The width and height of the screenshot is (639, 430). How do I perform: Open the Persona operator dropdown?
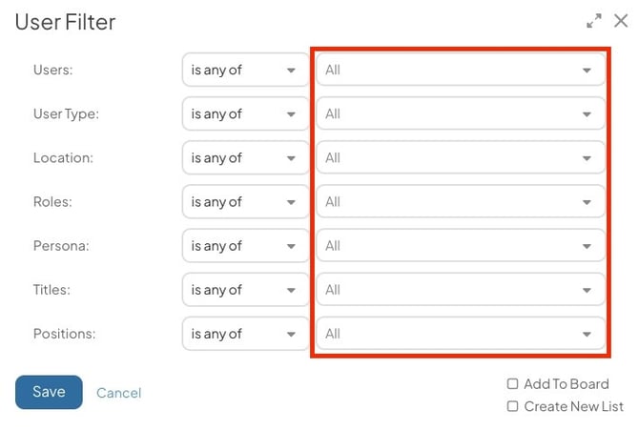coord(245,246)
